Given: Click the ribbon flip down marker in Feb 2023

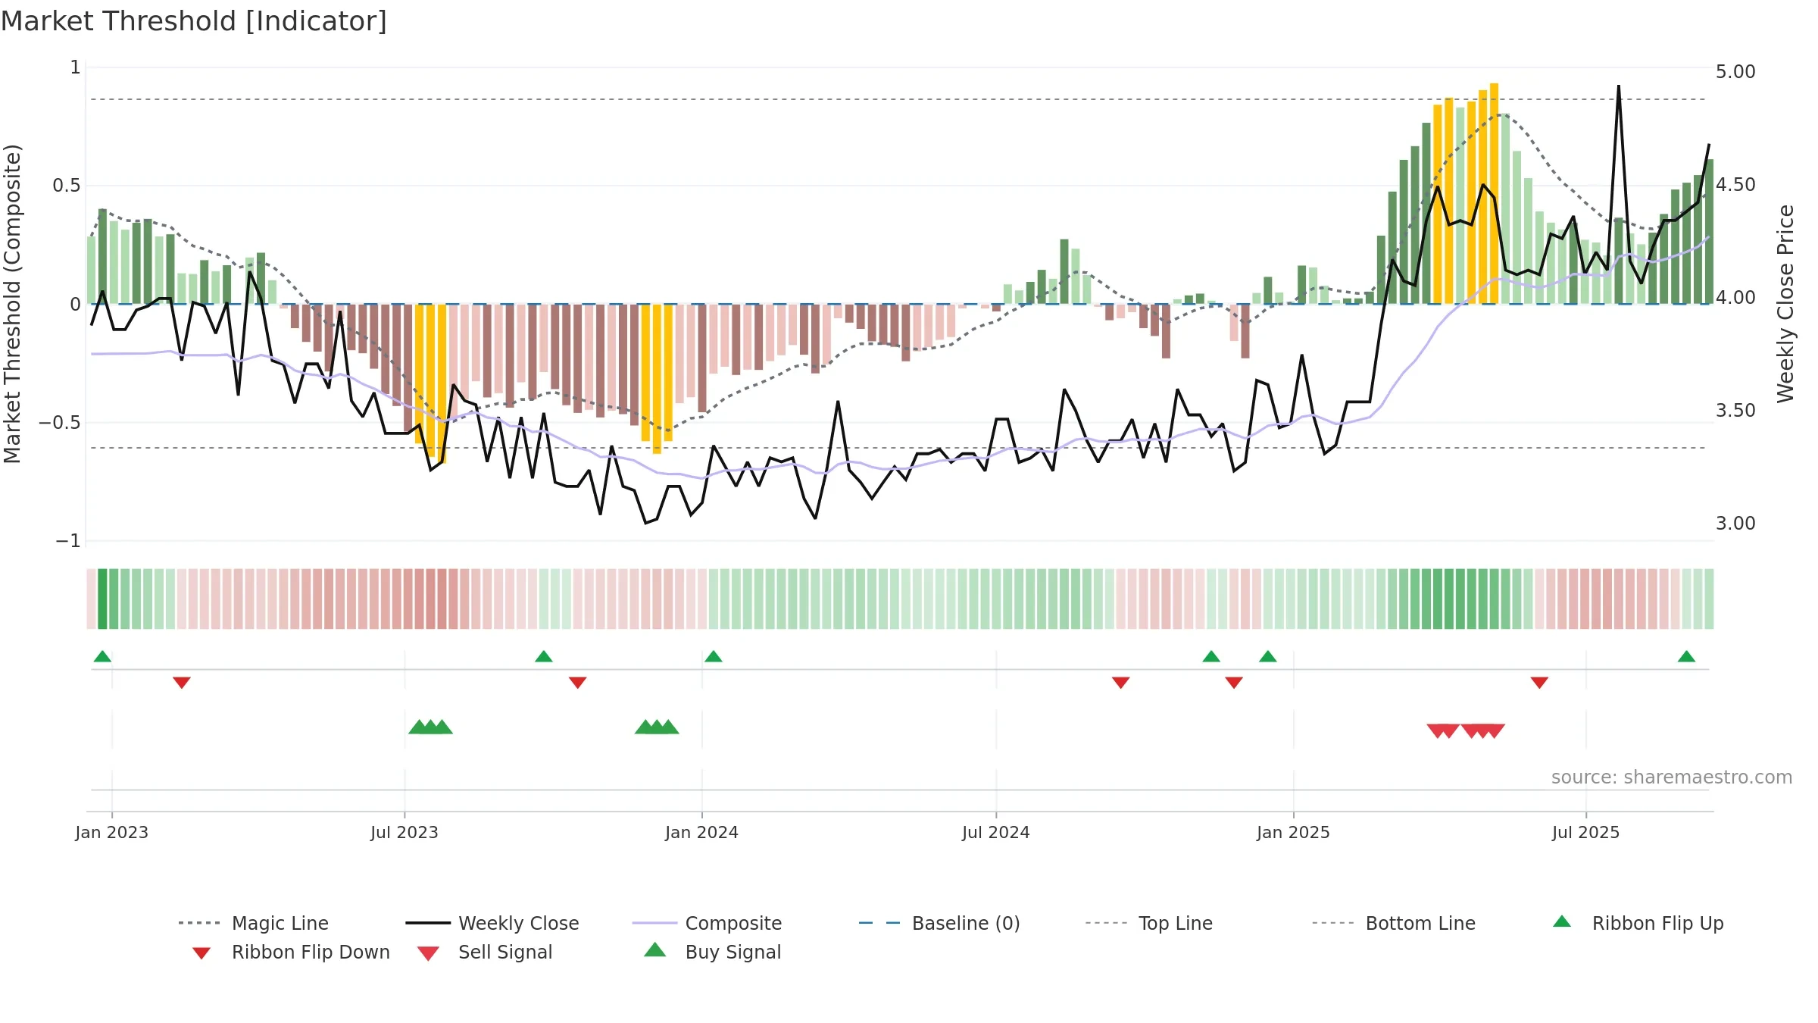Looking at the screenshot, I should (182, 683).
